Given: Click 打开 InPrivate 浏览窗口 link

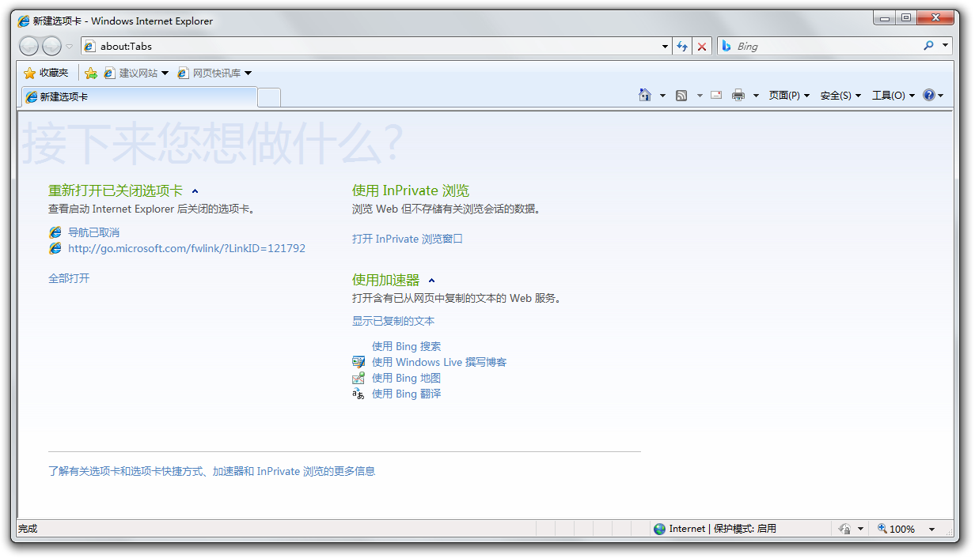Looking at the screenshot, I should [x=408, y=239].
